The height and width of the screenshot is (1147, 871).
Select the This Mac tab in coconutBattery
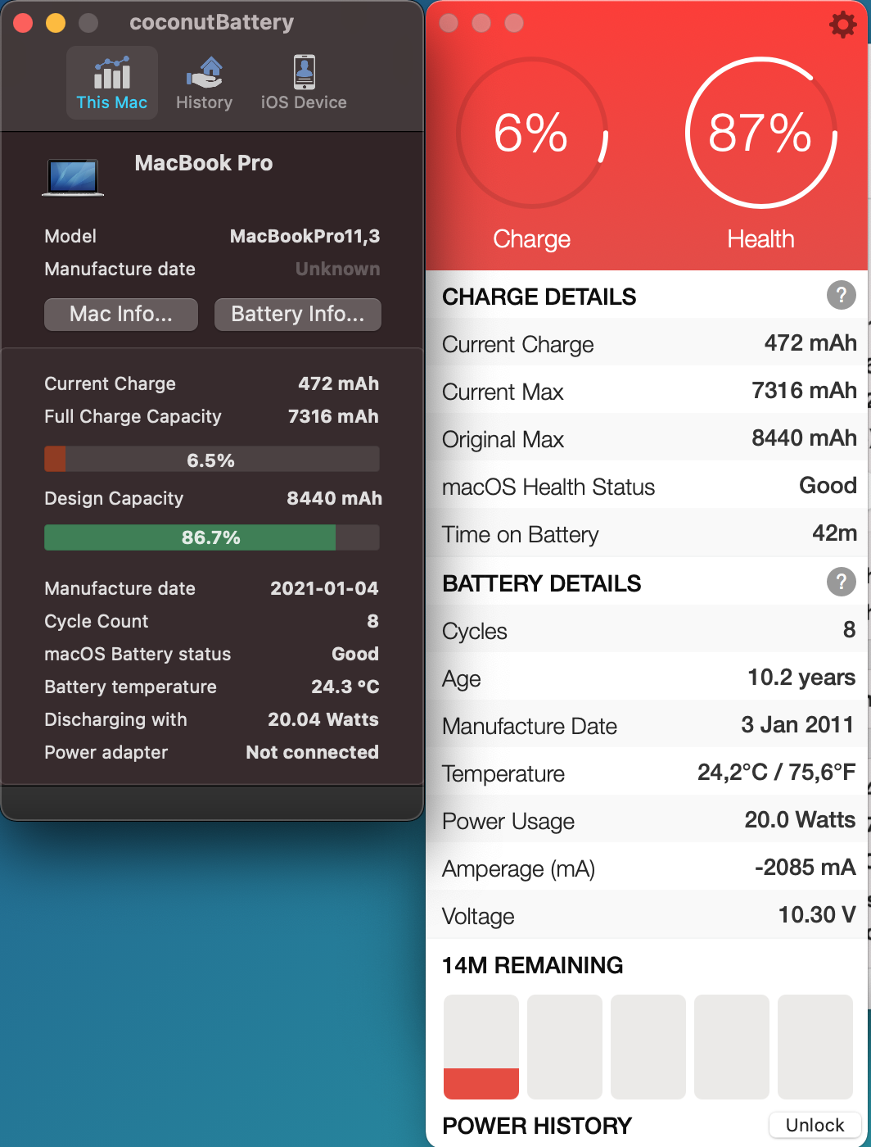click(x=112, y=84)
